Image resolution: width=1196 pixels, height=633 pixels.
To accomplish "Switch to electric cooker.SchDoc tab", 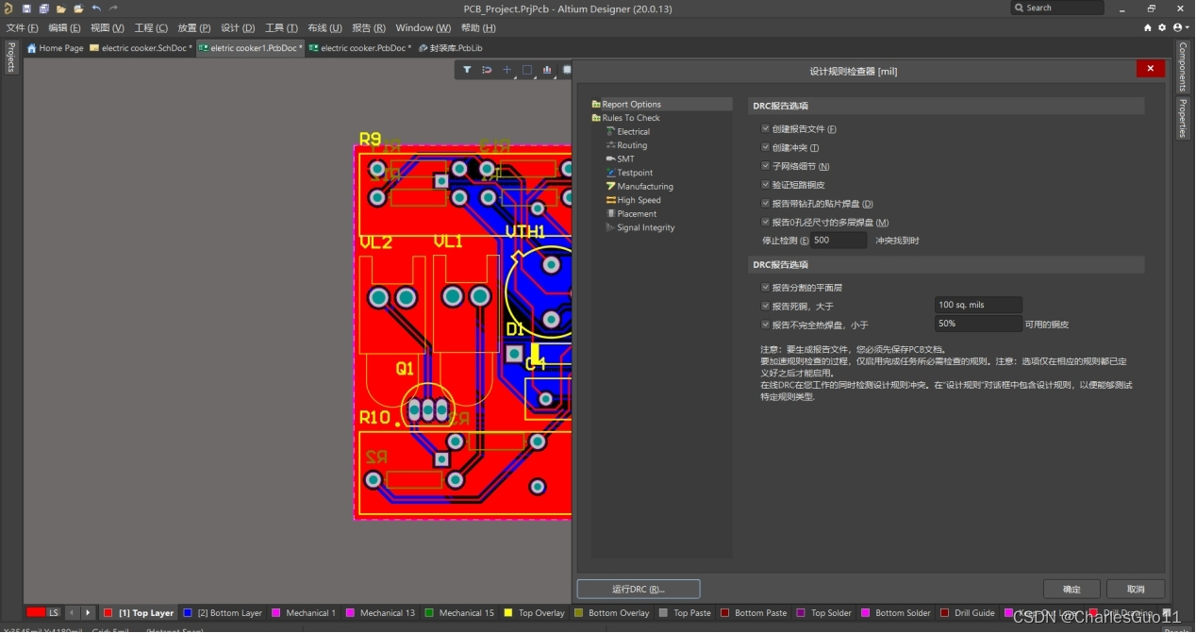I will 141,47.
